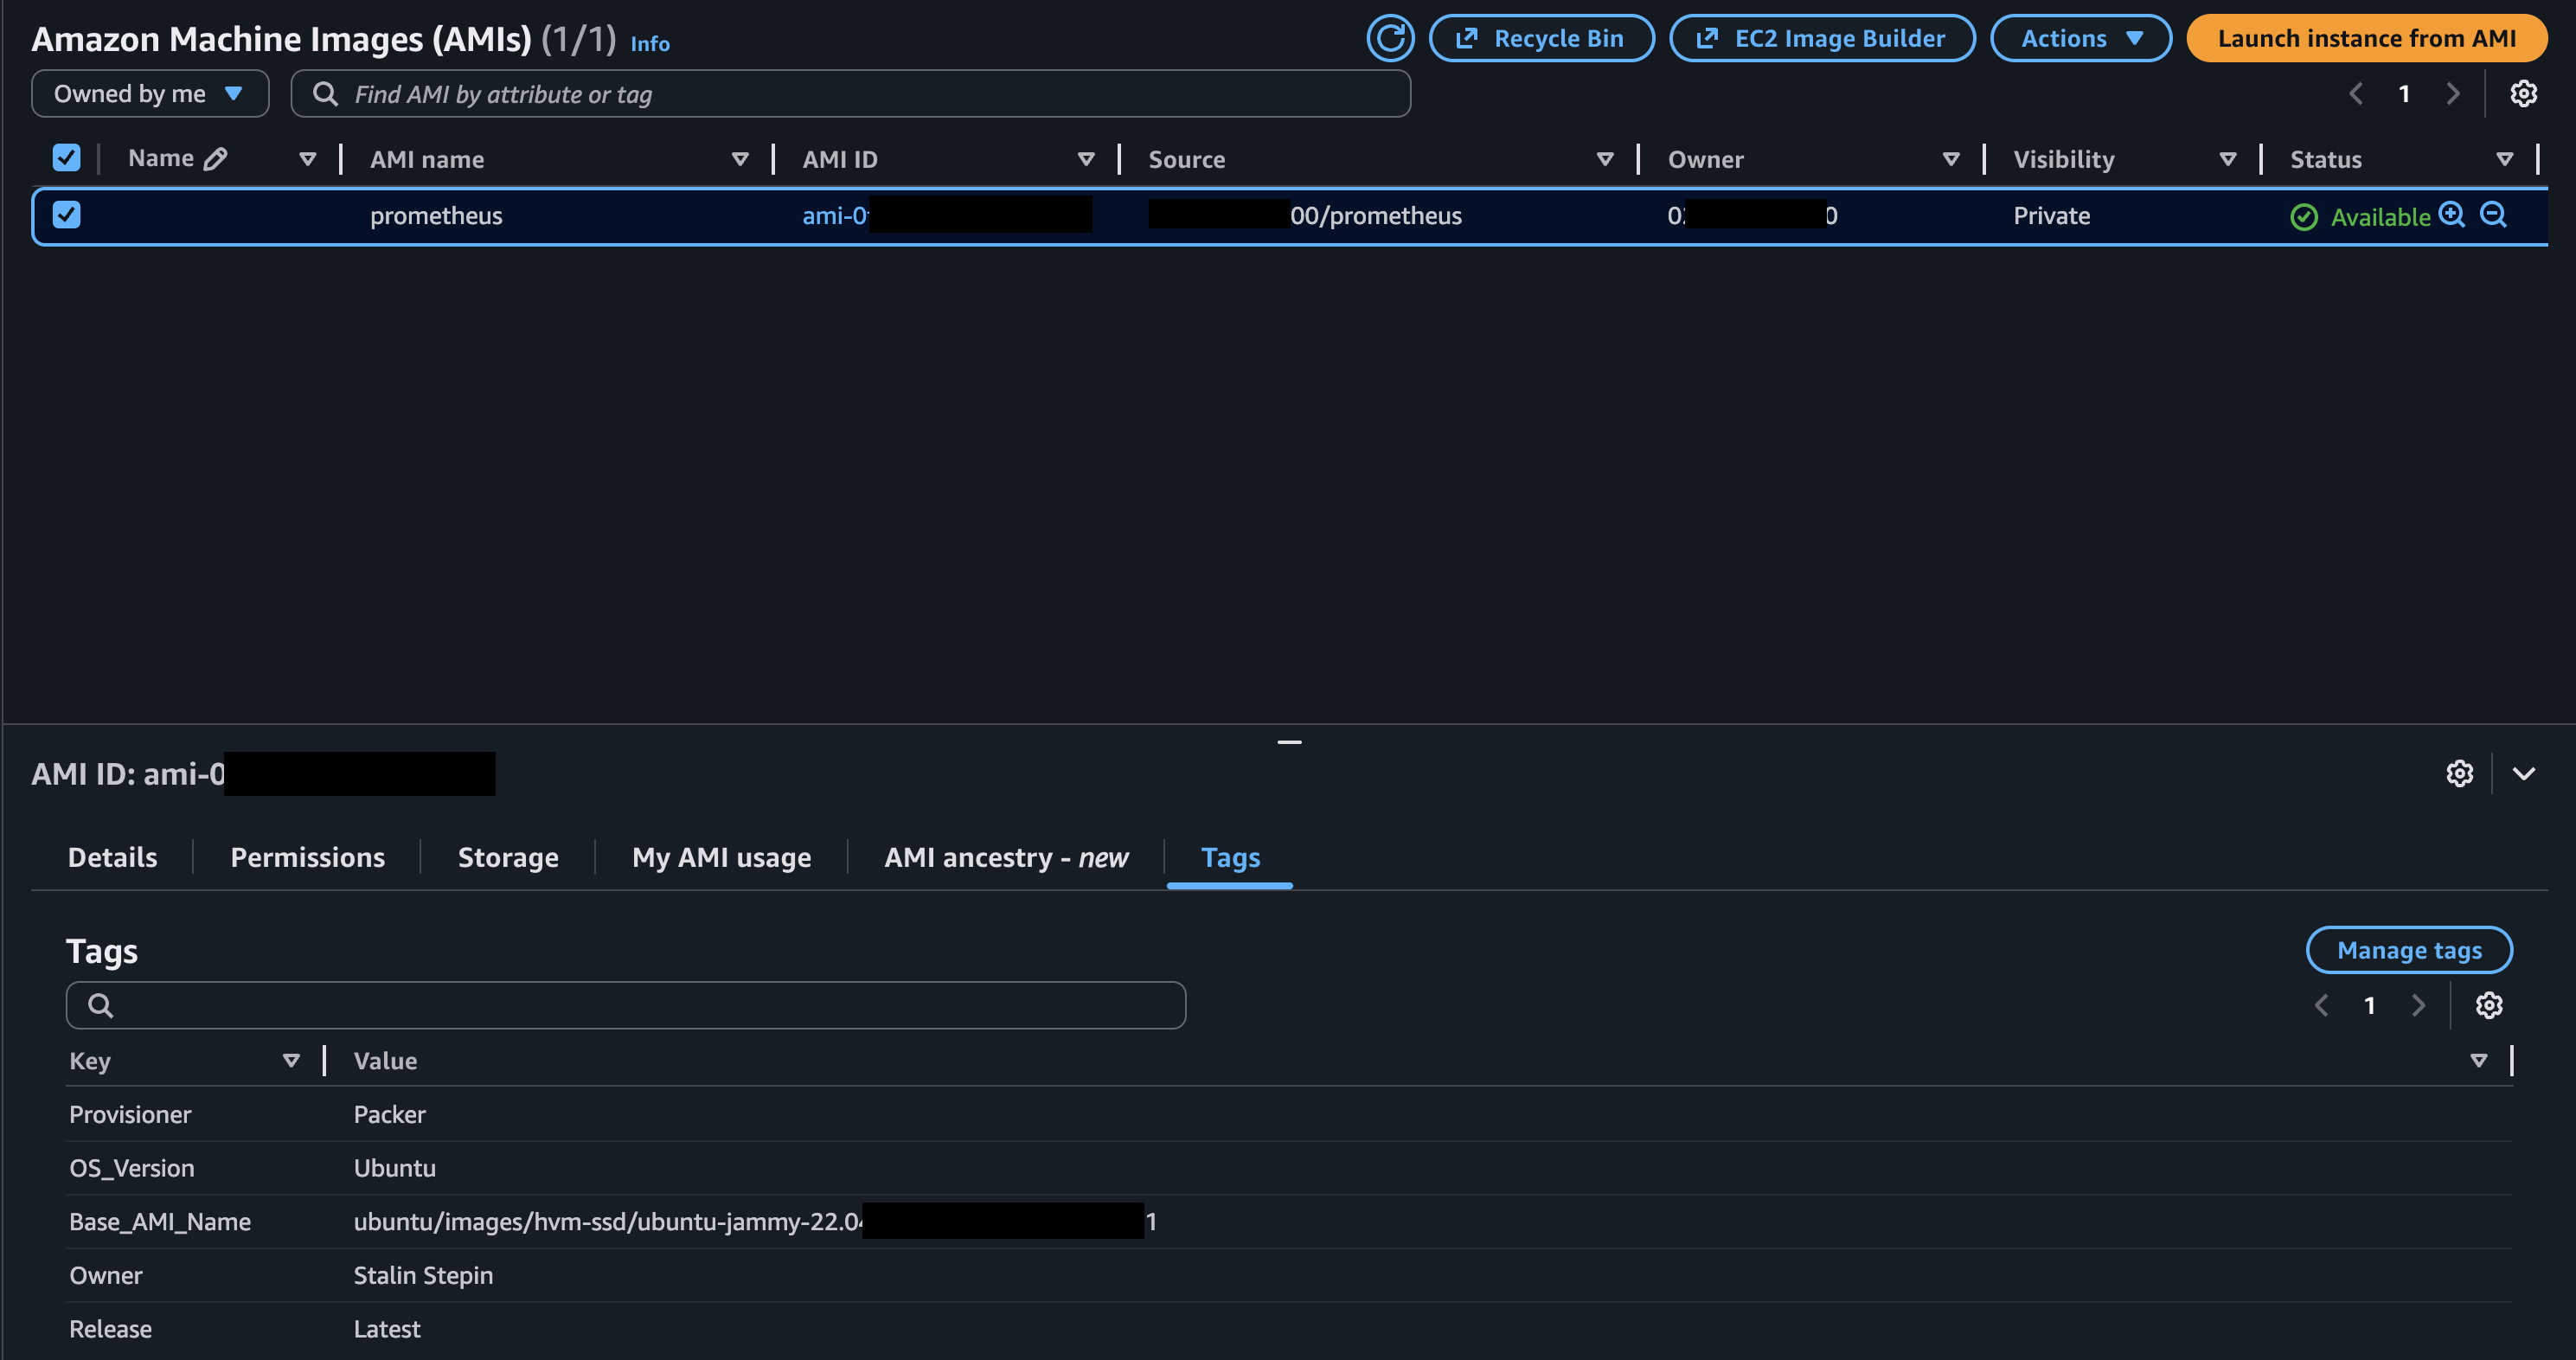This screenshot has width=2576, height=1360.
Task: Open table preferences gear icon at top
Action: [x=2523, y=94]
